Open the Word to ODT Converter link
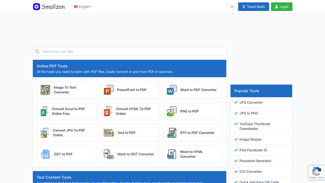The image size is (325, 183). 135,154
